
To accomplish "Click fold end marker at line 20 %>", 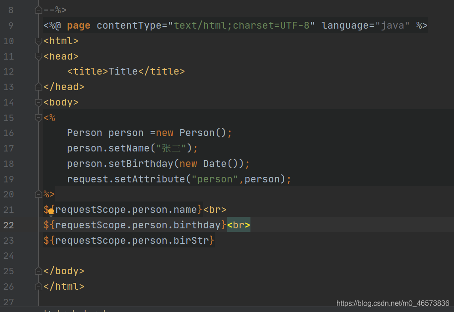I will pyautogui.click(x=39, y=194).
